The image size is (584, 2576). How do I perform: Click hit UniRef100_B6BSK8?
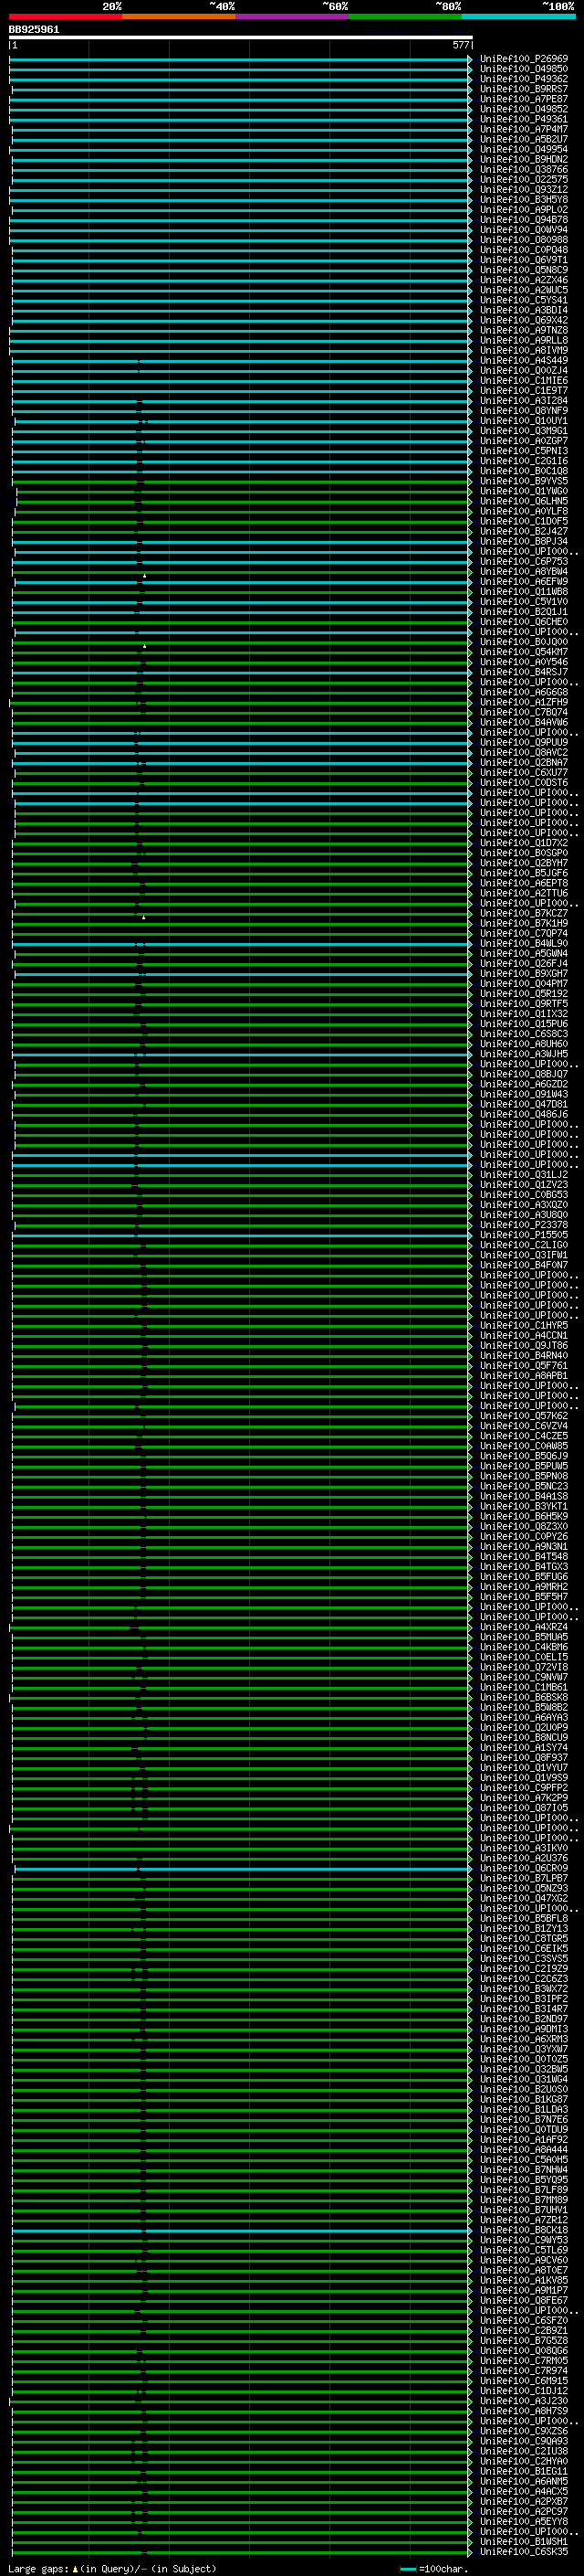pyautogui.click(x=524, y=1697)
